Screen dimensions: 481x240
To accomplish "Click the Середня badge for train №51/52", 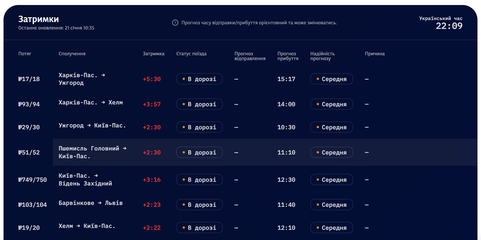I will tap(331, 152).
